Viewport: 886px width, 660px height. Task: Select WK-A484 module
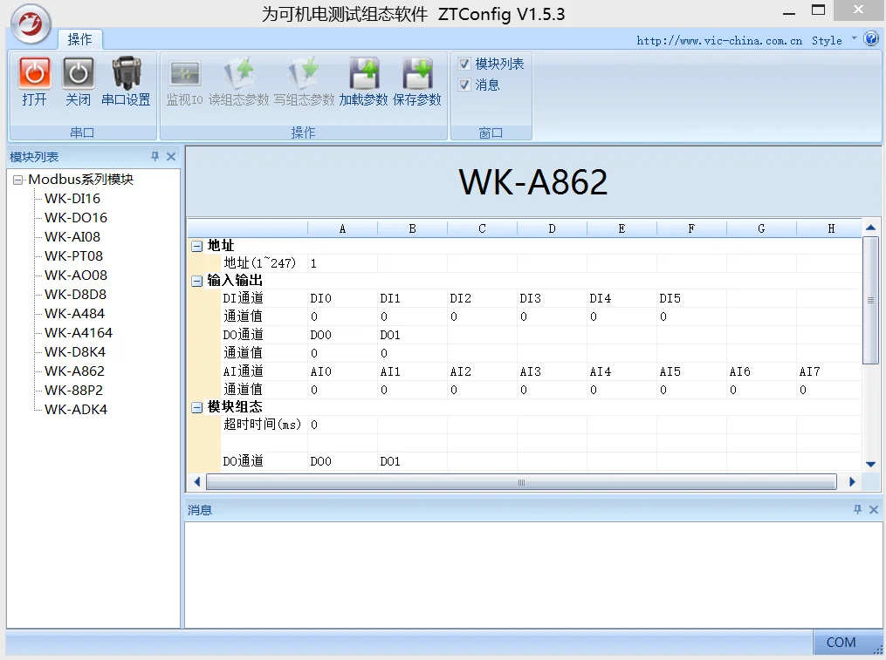(74, 314)
